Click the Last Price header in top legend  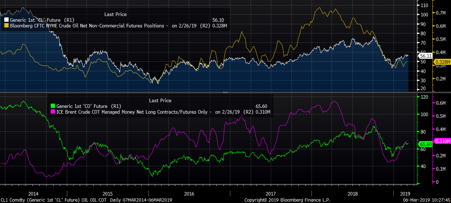pos(115,14)
